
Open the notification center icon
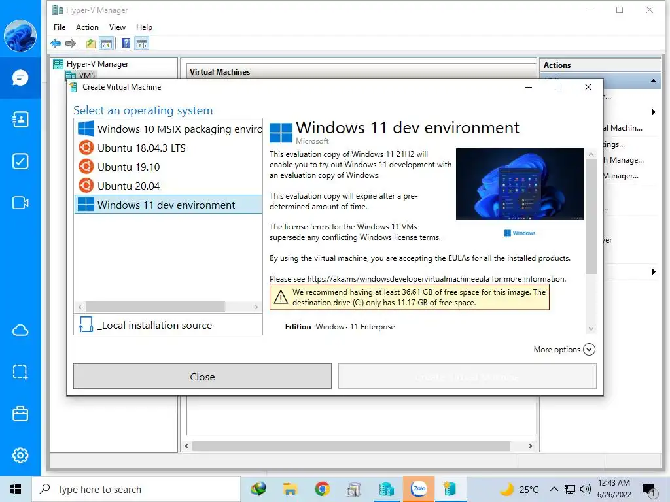pyautogui.click(x=650, y=490)
